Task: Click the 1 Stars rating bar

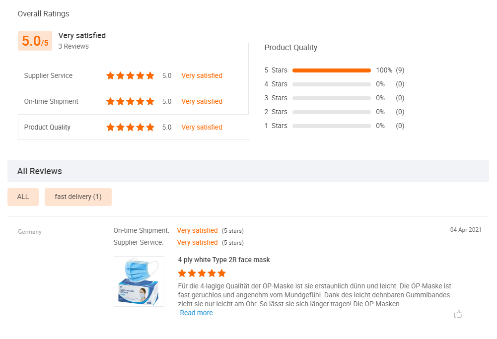Action: coord(332,126)
